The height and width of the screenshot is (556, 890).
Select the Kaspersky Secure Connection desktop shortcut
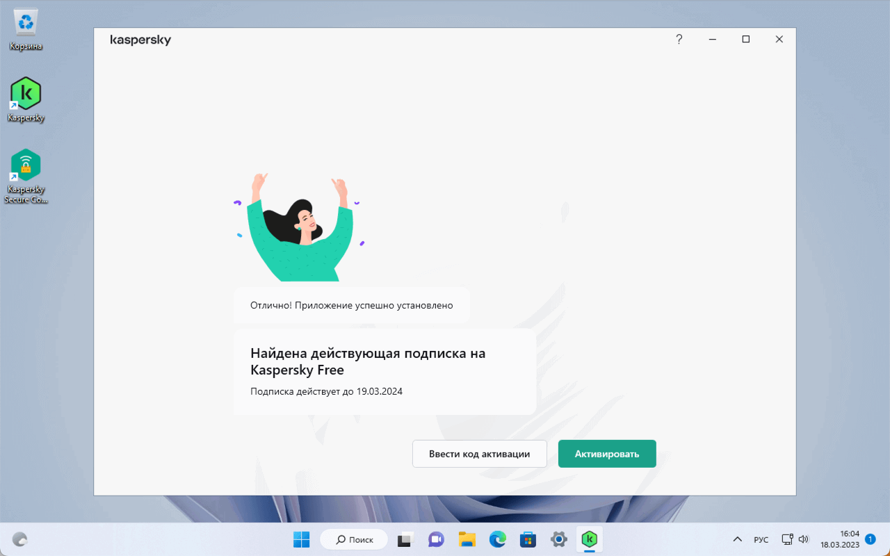tap(26, 176)
